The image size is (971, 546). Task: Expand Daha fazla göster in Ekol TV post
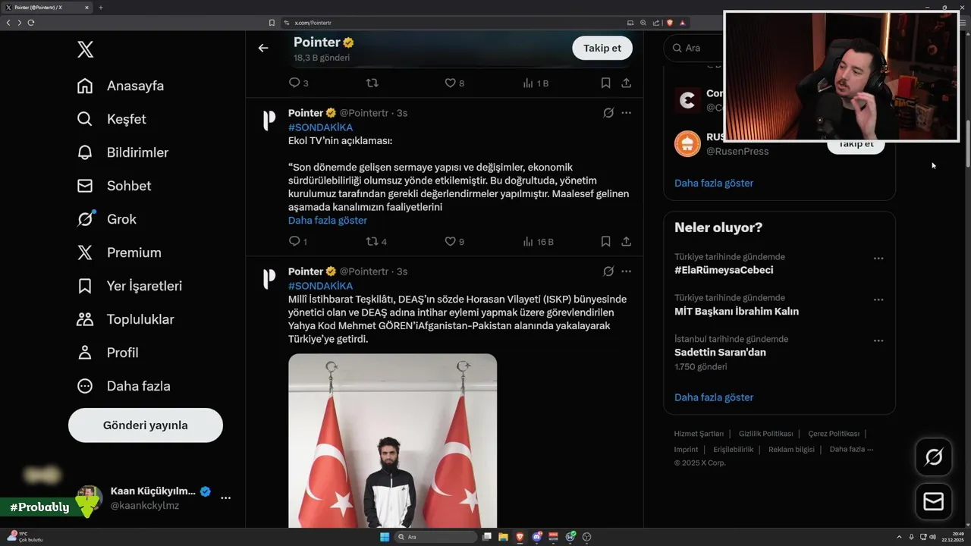(328, 221)
